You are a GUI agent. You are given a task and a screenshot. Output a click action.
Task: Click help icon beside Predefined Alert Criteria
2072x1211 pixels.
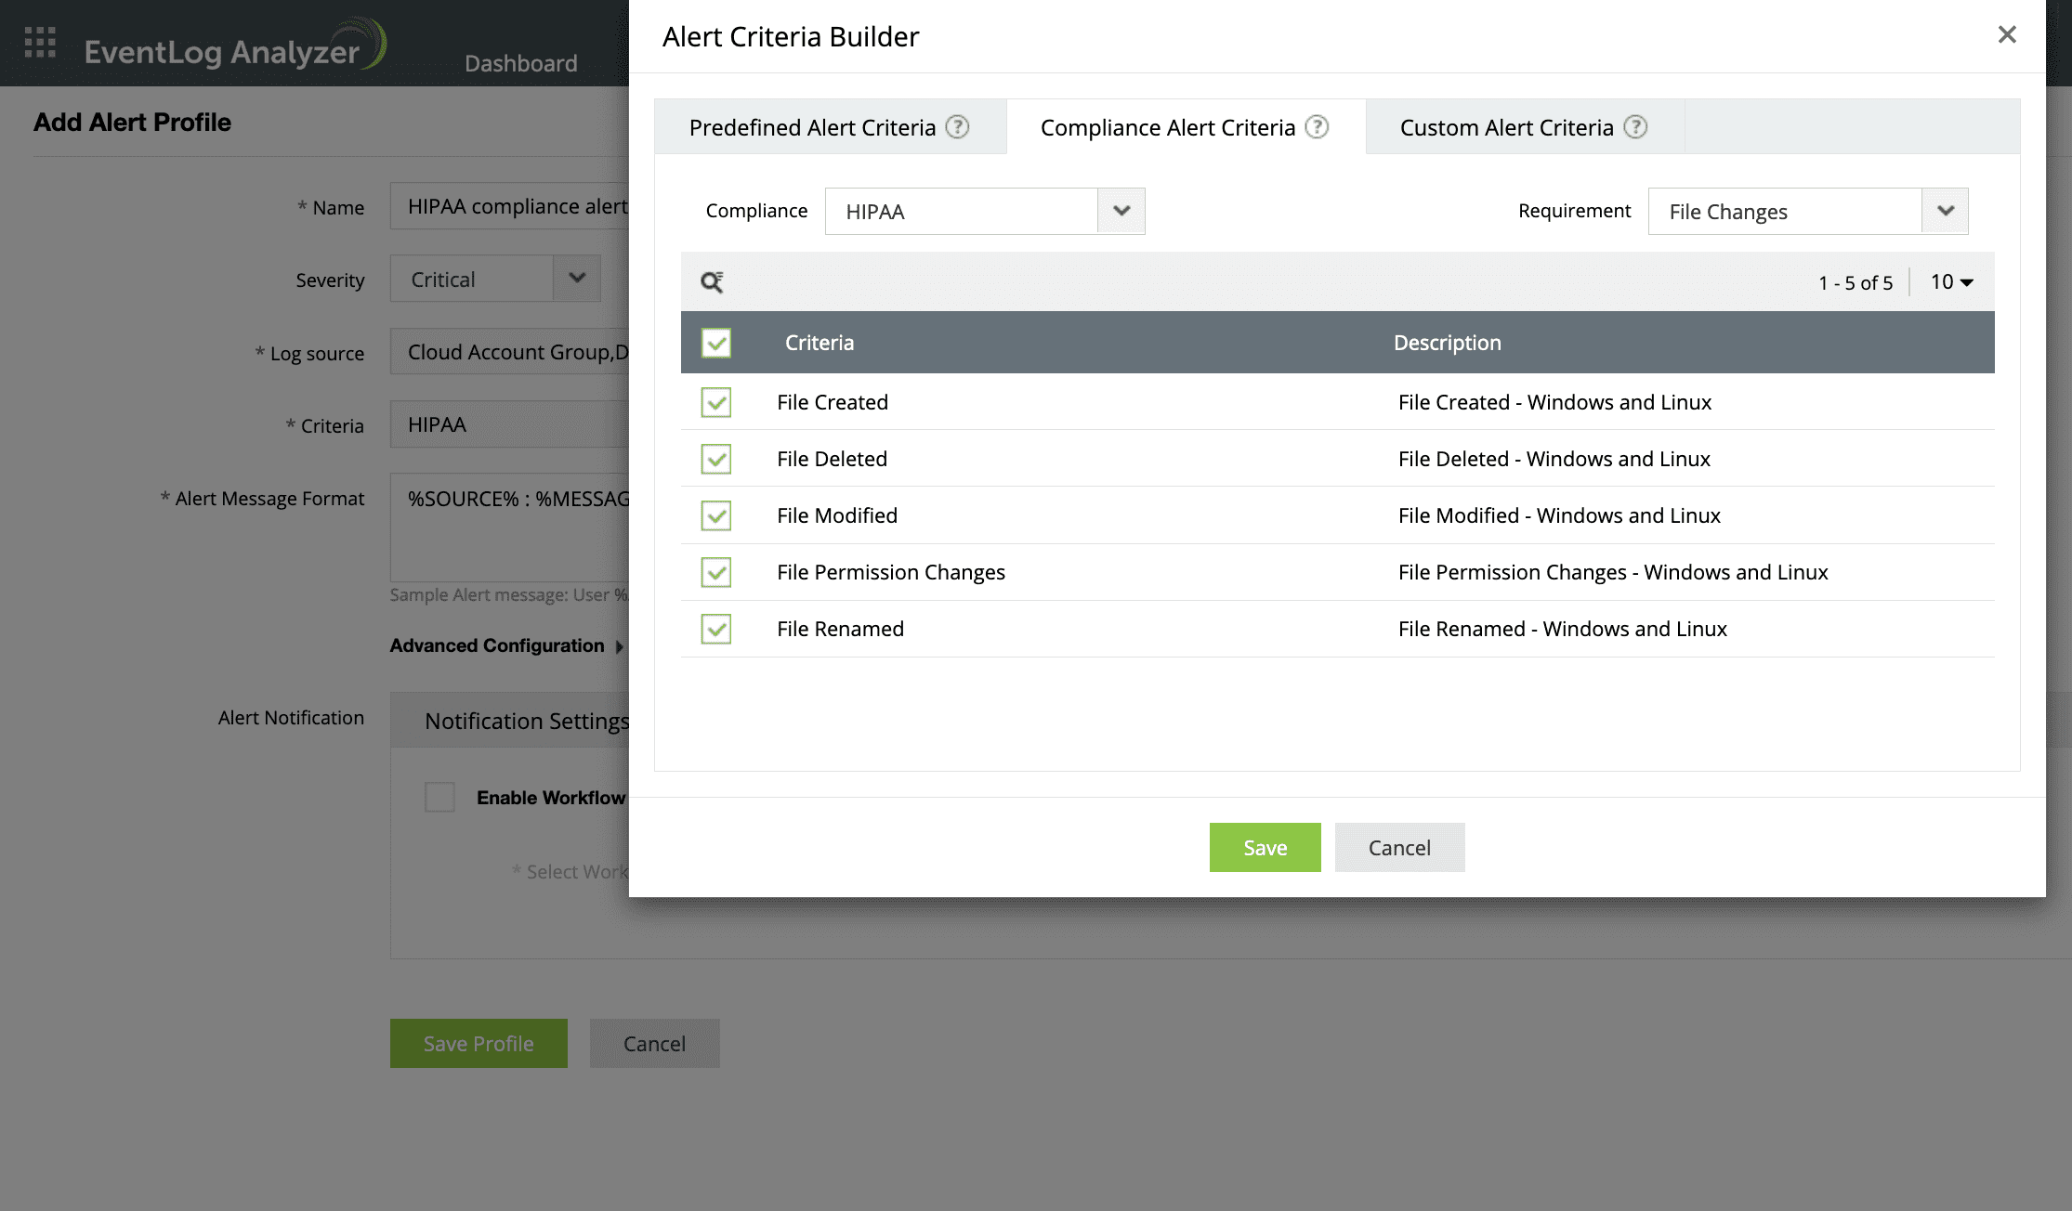pyautogui.click(x=957, y=127)
